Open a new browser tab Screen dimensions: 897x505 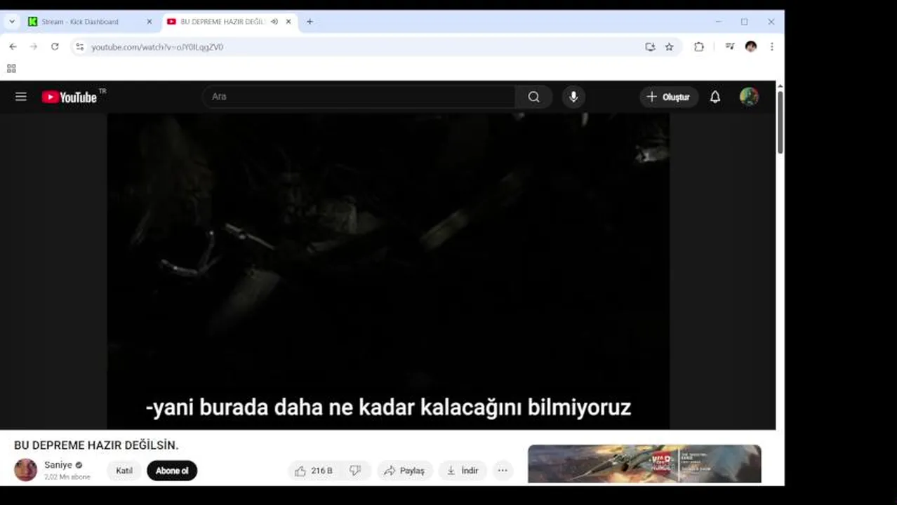point(310,22)
